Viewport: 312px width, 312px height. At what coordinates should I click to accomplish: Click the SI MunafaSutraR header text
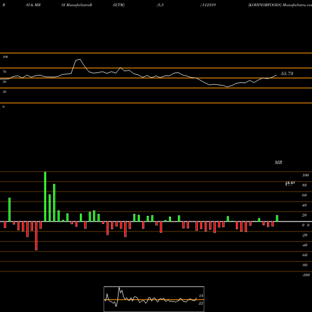pyautogui.click(x=77, y=5)
